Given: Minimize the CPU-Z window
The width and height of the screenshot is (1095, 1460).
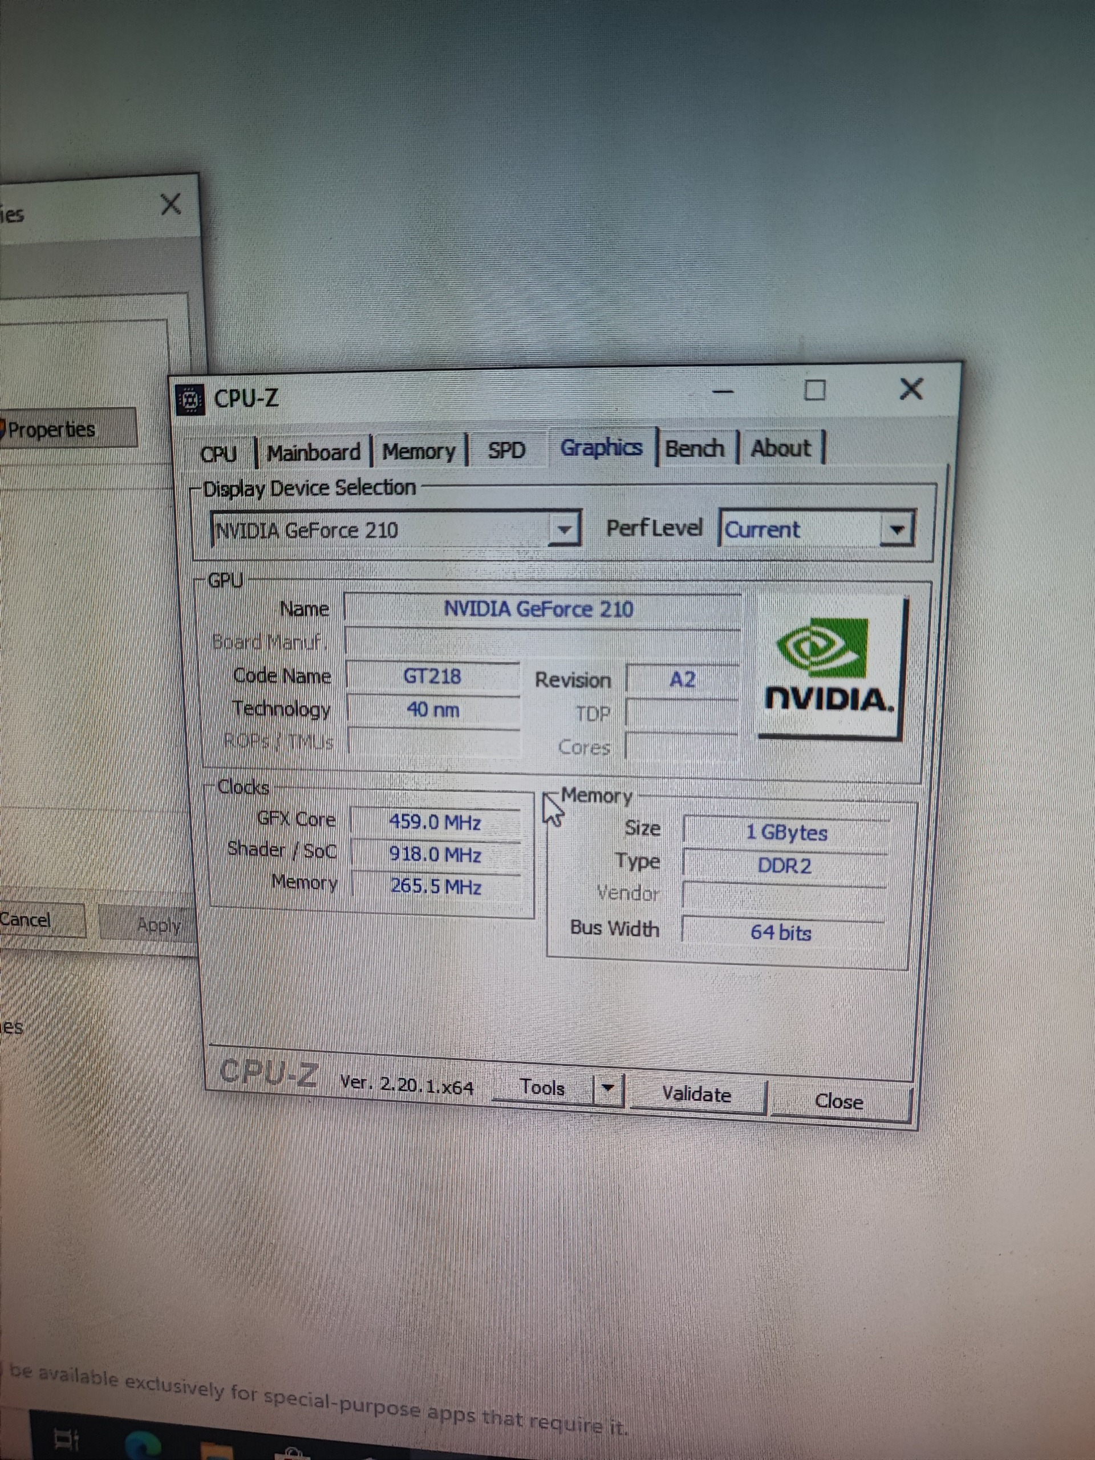Looking at the screenshot, I should coord(723,392).
